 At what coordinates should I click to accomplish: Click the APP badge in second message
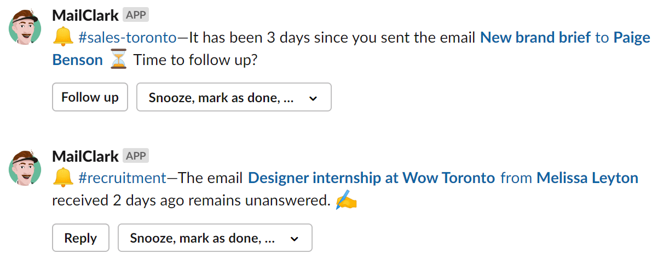tap(136, 156)
